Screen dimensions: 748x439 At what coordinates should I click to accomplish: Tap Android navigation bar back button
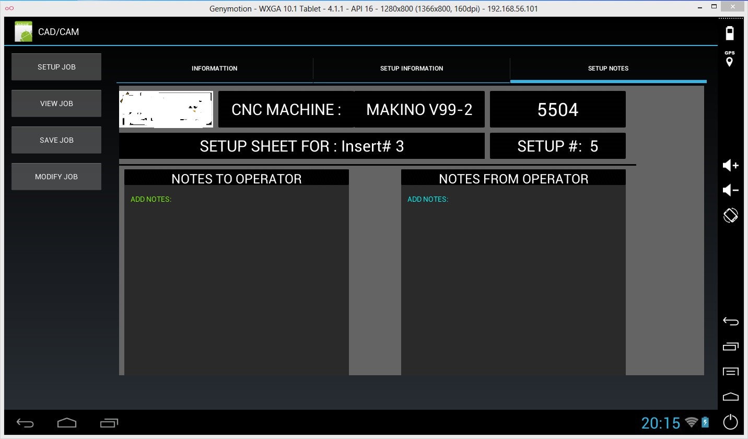(x=25, y=423)
